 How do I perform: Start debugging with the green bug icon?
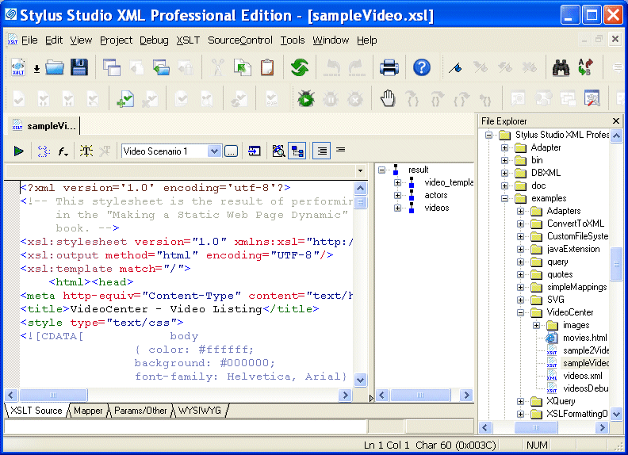(305, 99)
